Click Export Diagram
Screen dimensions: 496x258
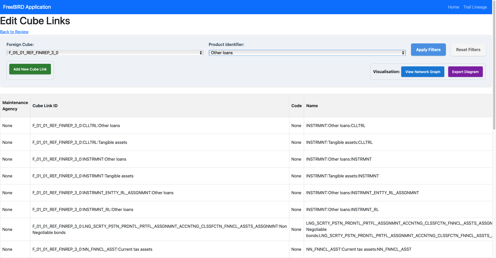(465, 72)
